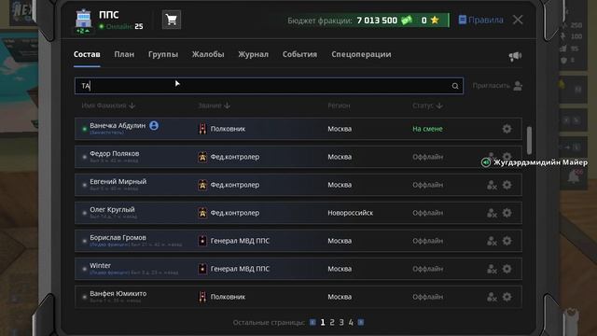Sort by Имя Фамилия column header
Viewport: 597px width, 336px height.
[108, 105]
